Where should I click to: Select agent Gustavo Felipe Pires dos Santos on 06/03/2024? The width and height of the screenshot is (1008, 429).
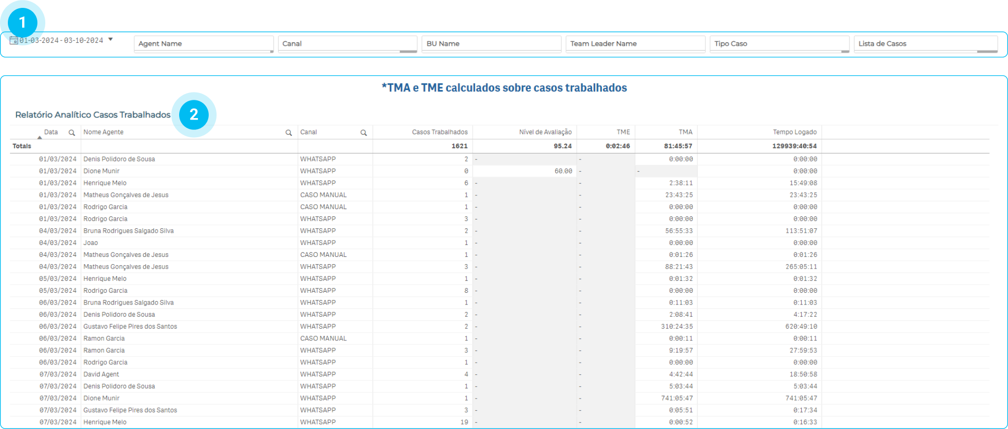click(x=130, y=327)
